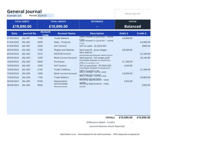Click the PAYE/NI Control account name
The height and width of the screenshot is (141, 200).
coord(62,54)
